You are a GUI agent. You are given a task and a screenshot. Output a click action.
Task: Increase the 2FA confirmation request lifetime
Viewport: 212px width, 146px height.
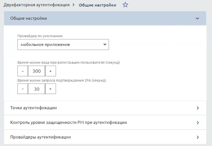pos(51,89)
